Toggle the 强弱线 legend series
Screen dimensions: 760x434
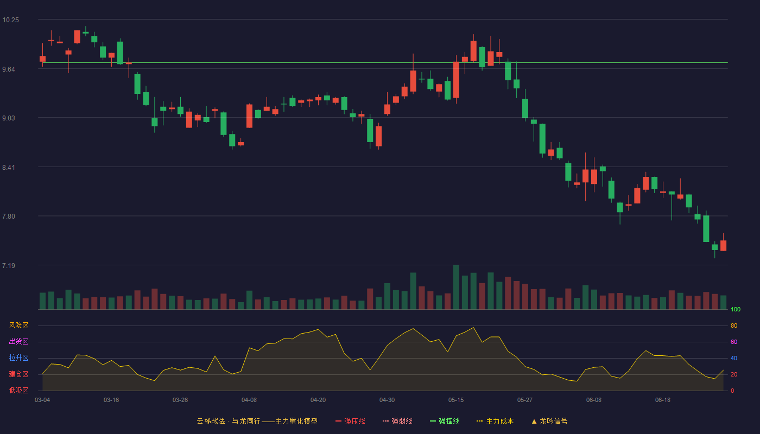pos(397,421)
